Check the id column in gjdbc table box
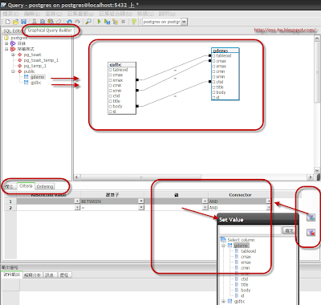 pos(110,112)
